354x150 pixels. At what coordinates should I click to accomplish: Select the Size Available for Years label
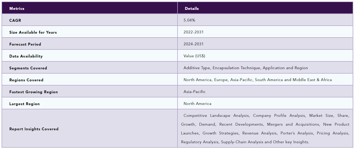pyautogui.click(x=33, y=32)
